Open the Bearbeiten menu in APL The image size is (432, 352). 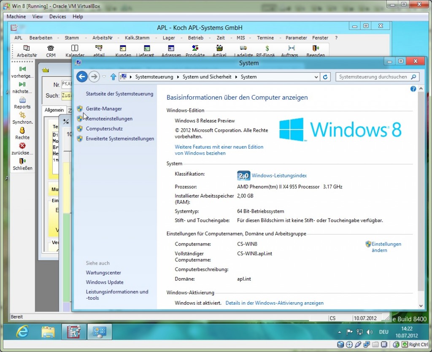(x=41, y=38)
